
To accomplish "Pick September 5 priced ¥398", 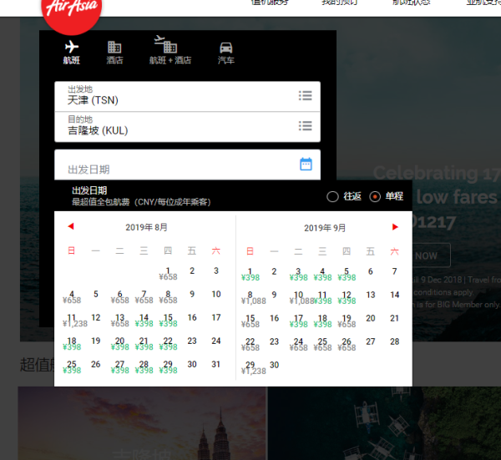I will (347, 275).
